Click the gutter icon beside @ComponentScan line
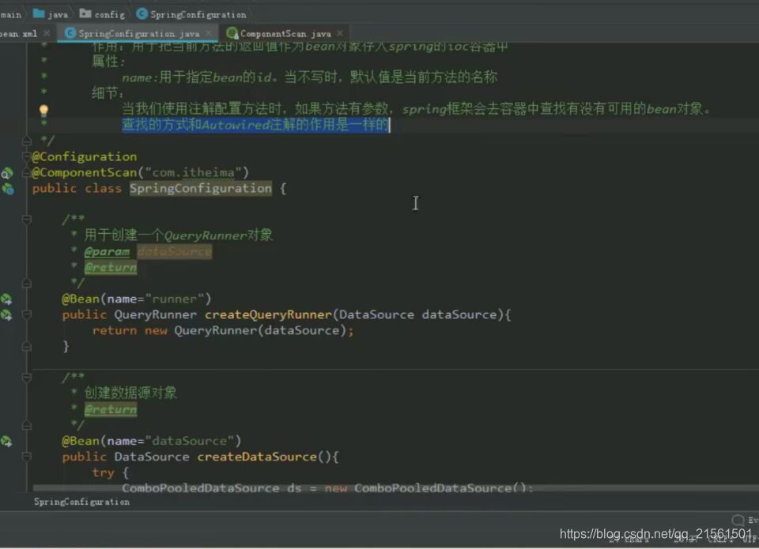This screenshot has height=549, width=759. [x=7, y=173]
